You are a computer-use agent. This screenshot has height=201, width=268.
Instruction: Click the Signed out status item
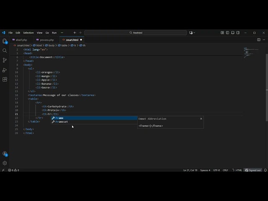pos(253,170)
